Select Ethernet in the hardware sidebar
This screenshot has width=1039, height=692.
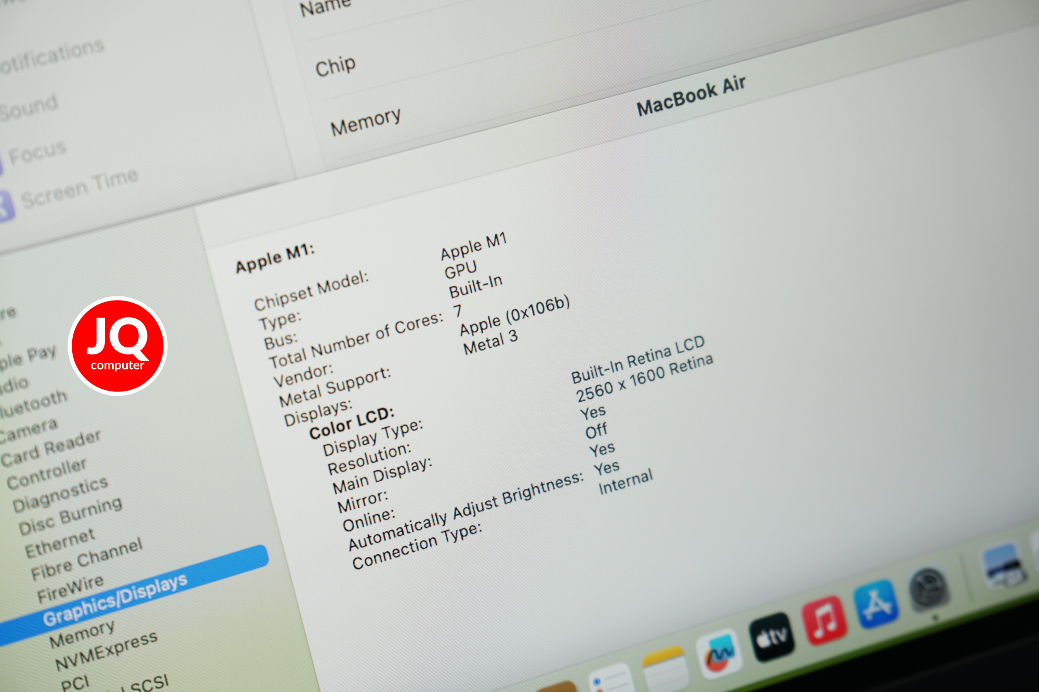tap(60, 542)
